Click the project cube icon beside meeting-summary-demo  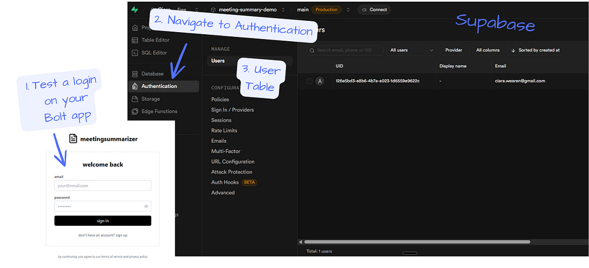point(213,10)
